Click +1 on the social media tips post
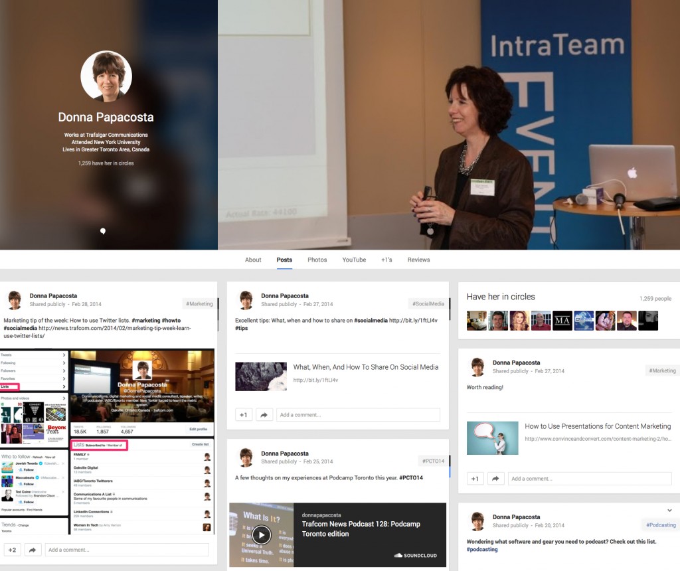Image resolution: width=680 pixels, height=571 pixels. (x=243, y=415)
